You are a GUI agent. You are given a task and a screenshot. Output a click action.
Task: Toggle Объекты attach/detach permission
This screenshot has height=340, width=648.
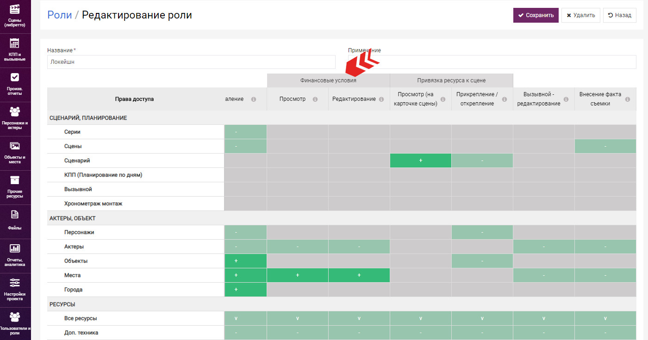482,261
